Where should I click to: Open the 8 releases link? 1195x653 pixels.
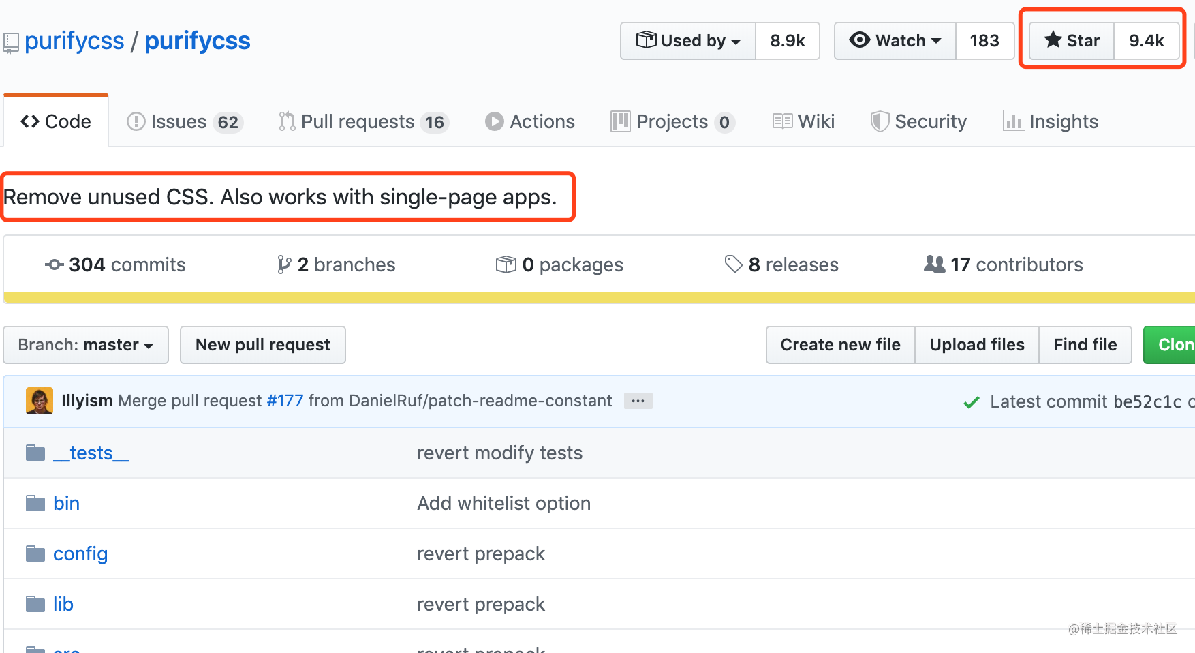point(781,264)
